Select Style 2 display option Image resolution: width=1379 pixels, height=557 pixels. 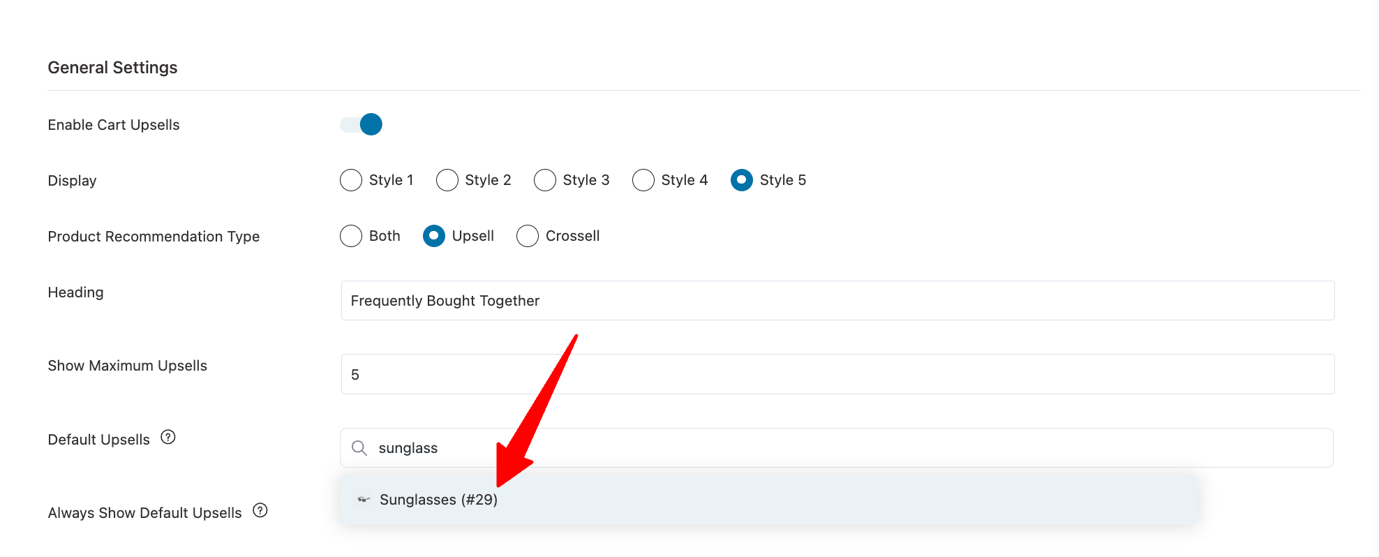[447, 180]
